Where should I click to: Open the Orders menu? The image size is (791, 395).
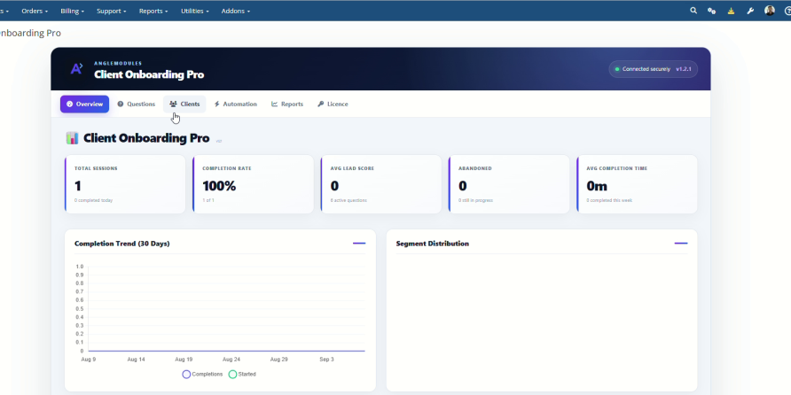click(35, 11)
